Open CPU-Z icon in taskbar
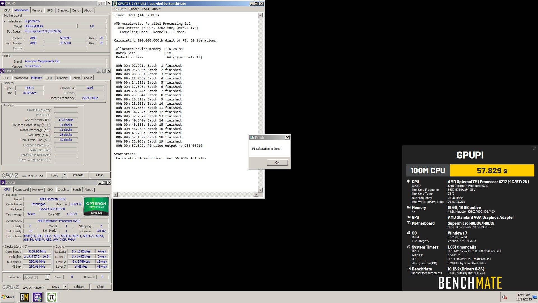This screenshot has height=303, width=538. tap(37, 297)
